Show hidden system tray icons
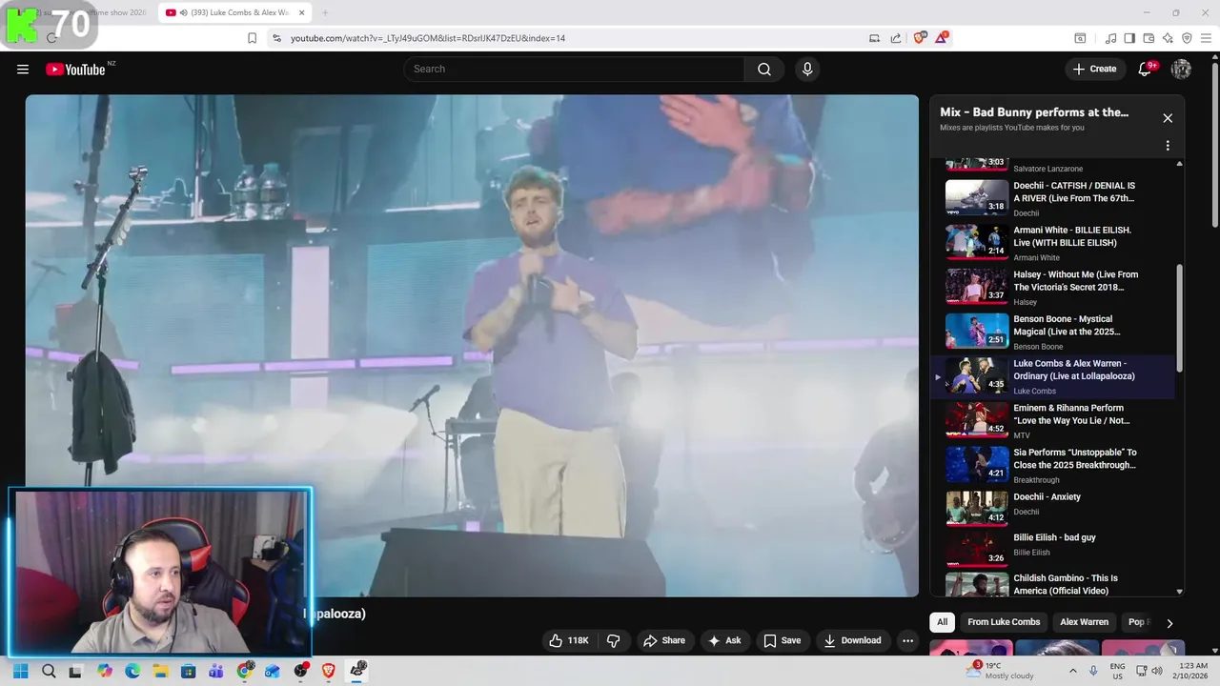 coord(1072,671)
